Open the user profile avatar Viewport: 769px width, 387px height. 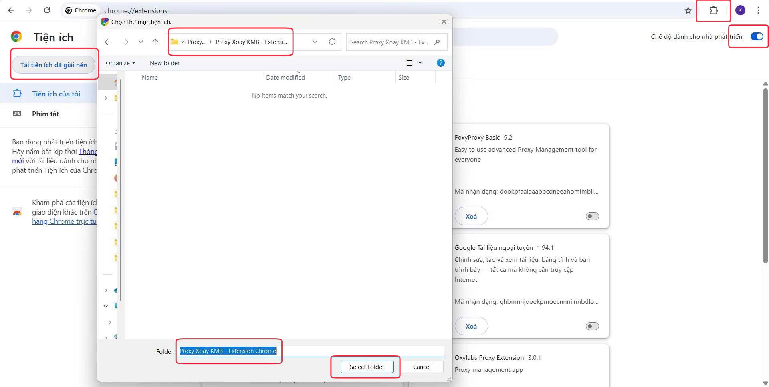pyautogui.click(x=740, y=10)
